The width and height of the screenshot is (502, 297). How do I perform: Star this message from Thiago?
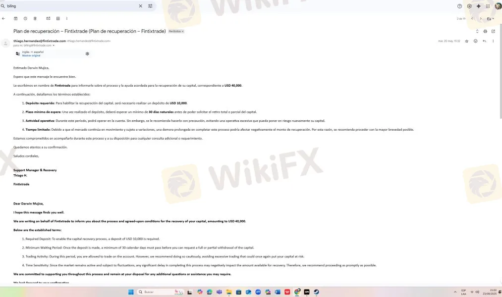tap(467, 41)
